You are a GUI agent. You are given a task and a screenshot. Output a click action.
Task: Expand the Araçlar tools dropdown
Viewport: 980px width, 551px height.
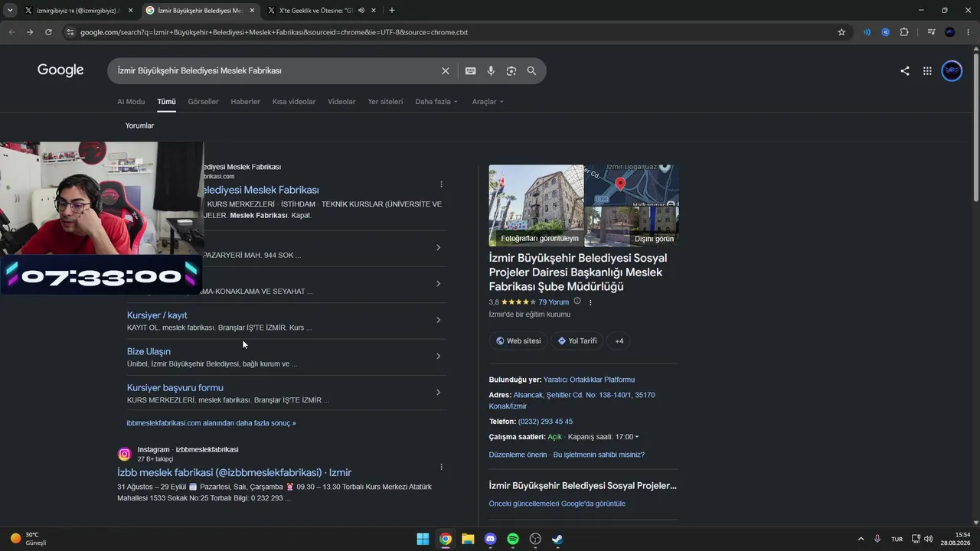[488, 102]
